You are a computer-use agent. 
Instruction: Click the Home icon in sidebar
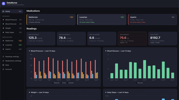[3, 11]
